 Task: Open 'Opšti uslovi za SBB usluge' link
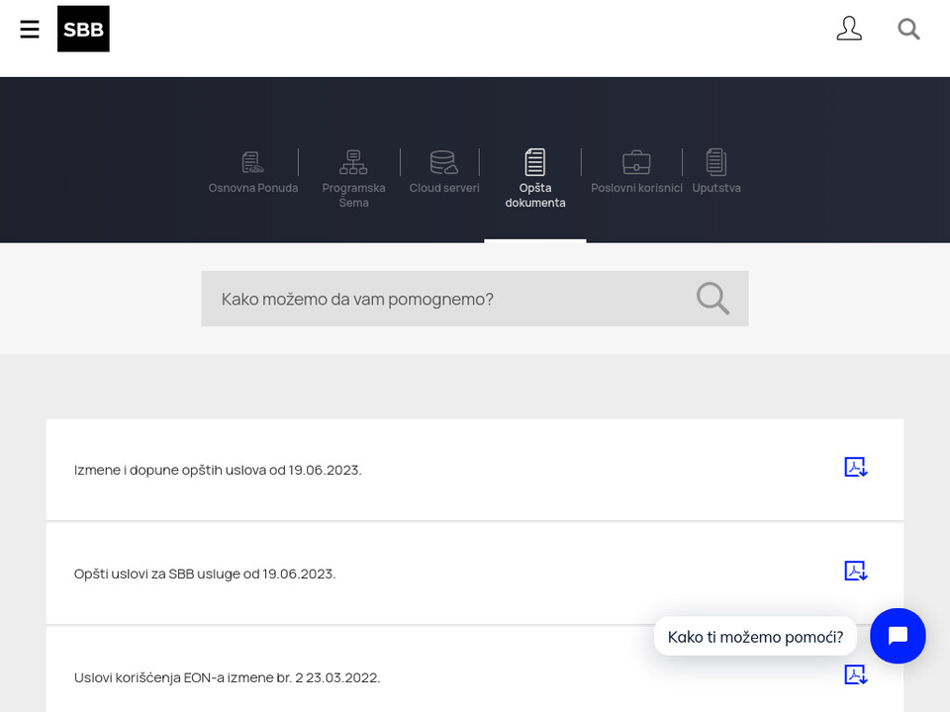click(x=205, y=574)
